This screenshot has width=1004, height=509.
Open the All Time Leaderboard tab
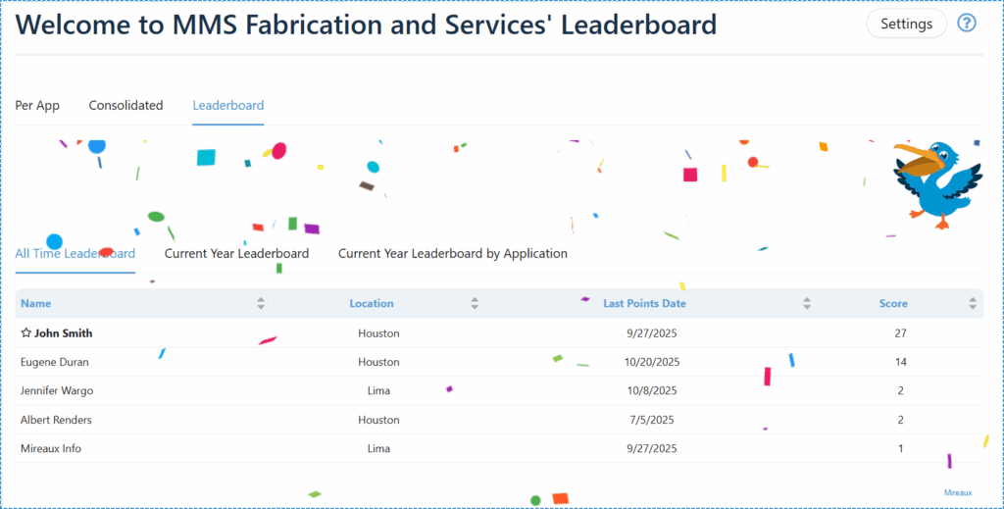coord(75,254)
